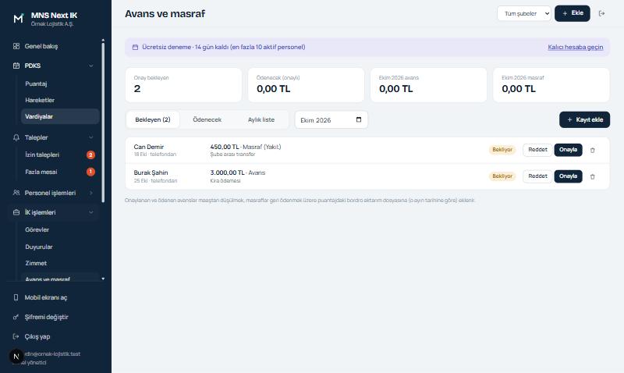This screenshot has height=373, width=624.
Task: Click the 450,00 TL amount text
Action: [x=225, y=147]
